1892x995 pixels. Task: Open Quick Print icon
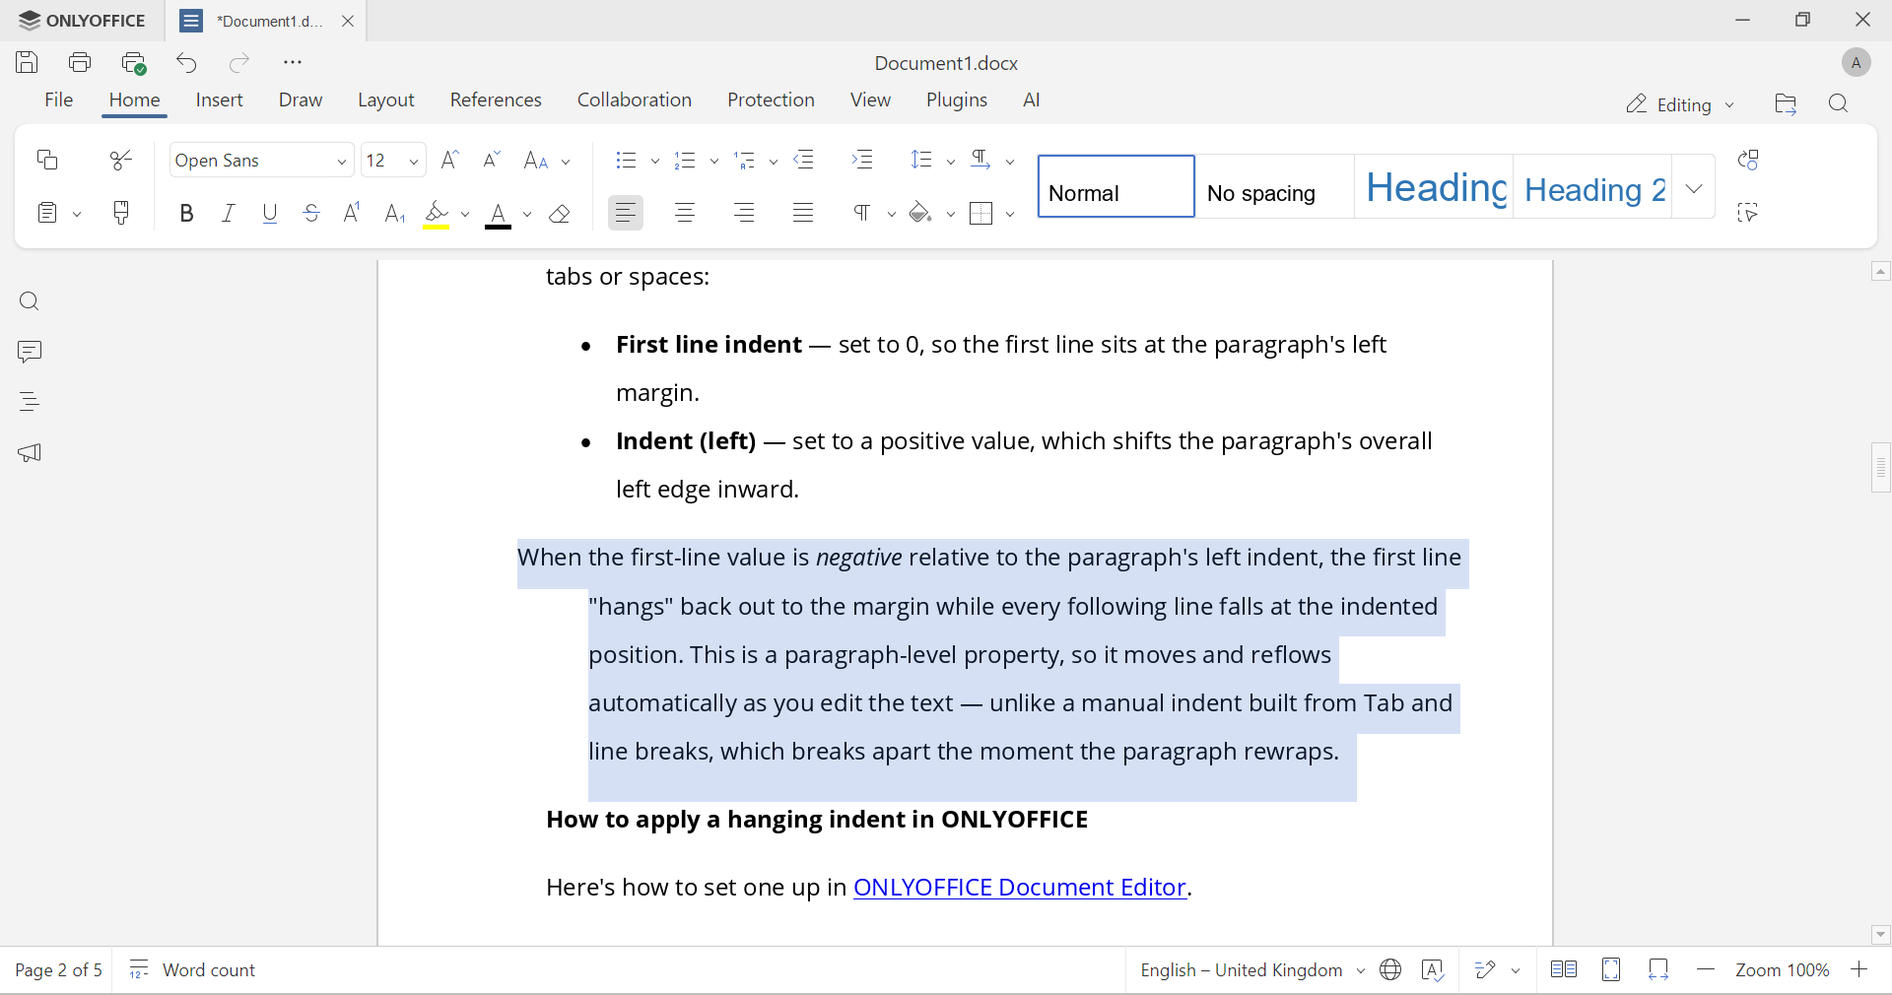[134, 63]
